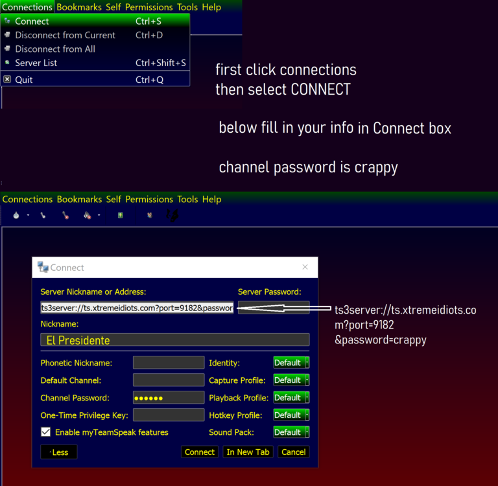Open Connections menu above the icon toolbar

click(x=27, y=200)
